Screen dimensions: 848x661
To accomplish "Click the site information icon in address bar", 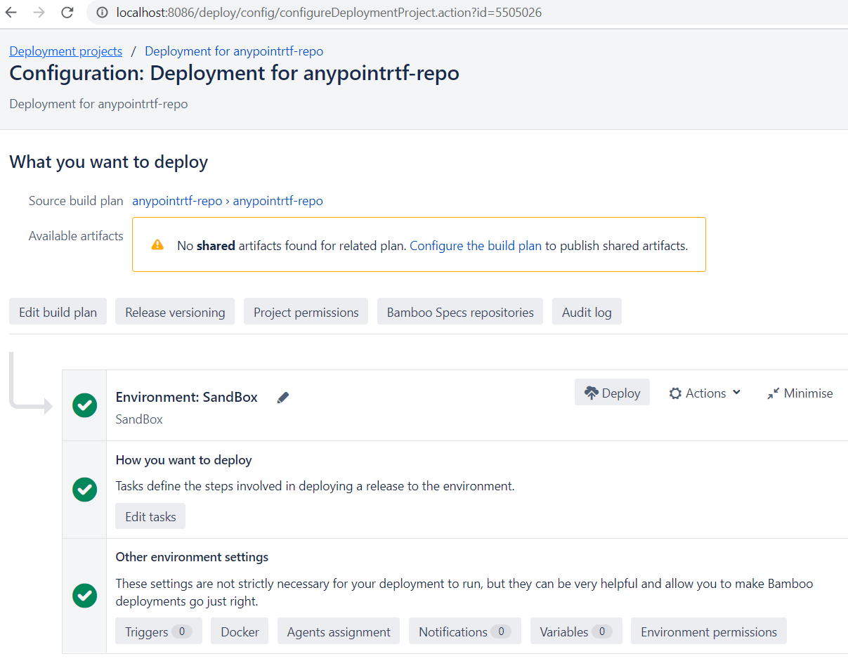I will tap(102, 13).
